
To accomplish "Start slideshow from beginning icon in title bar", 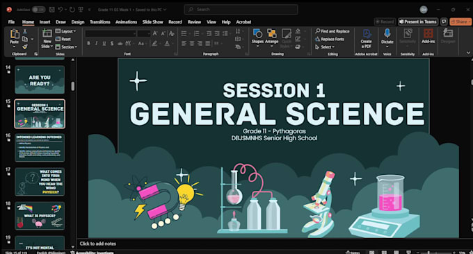I will (81, 10).
